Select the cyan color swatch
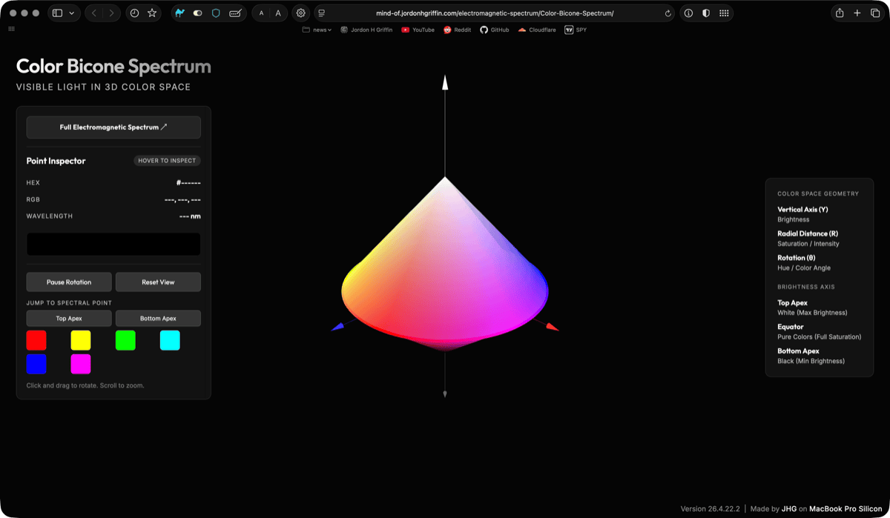 pyautogui.click(x=170, y=340)
